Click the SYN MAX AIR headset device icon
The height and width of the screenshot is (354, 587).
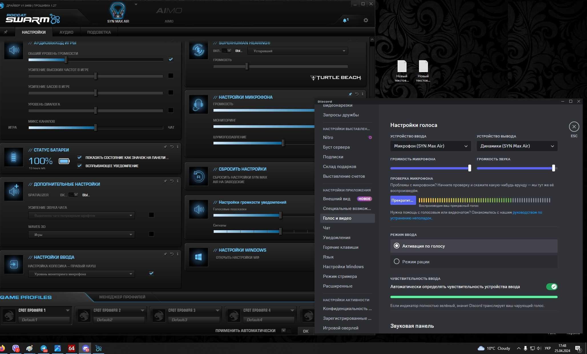117,10
